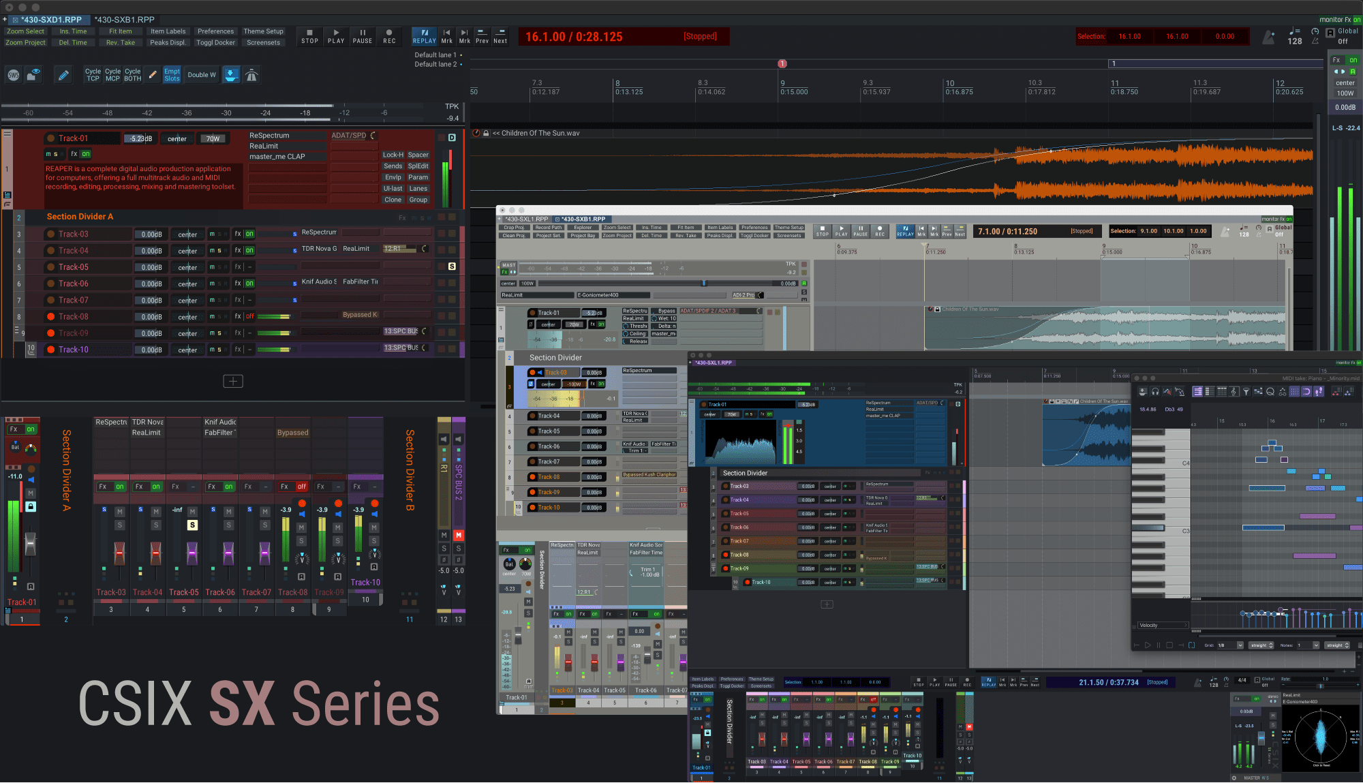Toggle the FX on switch for Track-06 in track list
Viewport: 1363px width, 783px height.
point(249,283)
